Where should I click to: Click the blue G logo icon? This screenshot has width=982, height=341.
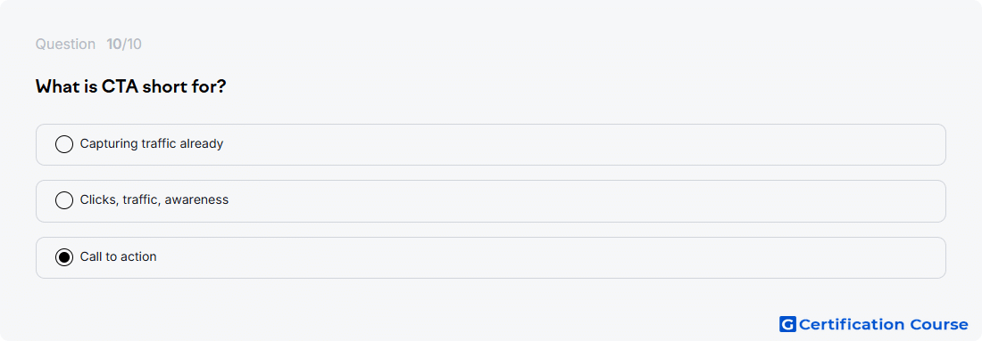[x=787, y=324]
